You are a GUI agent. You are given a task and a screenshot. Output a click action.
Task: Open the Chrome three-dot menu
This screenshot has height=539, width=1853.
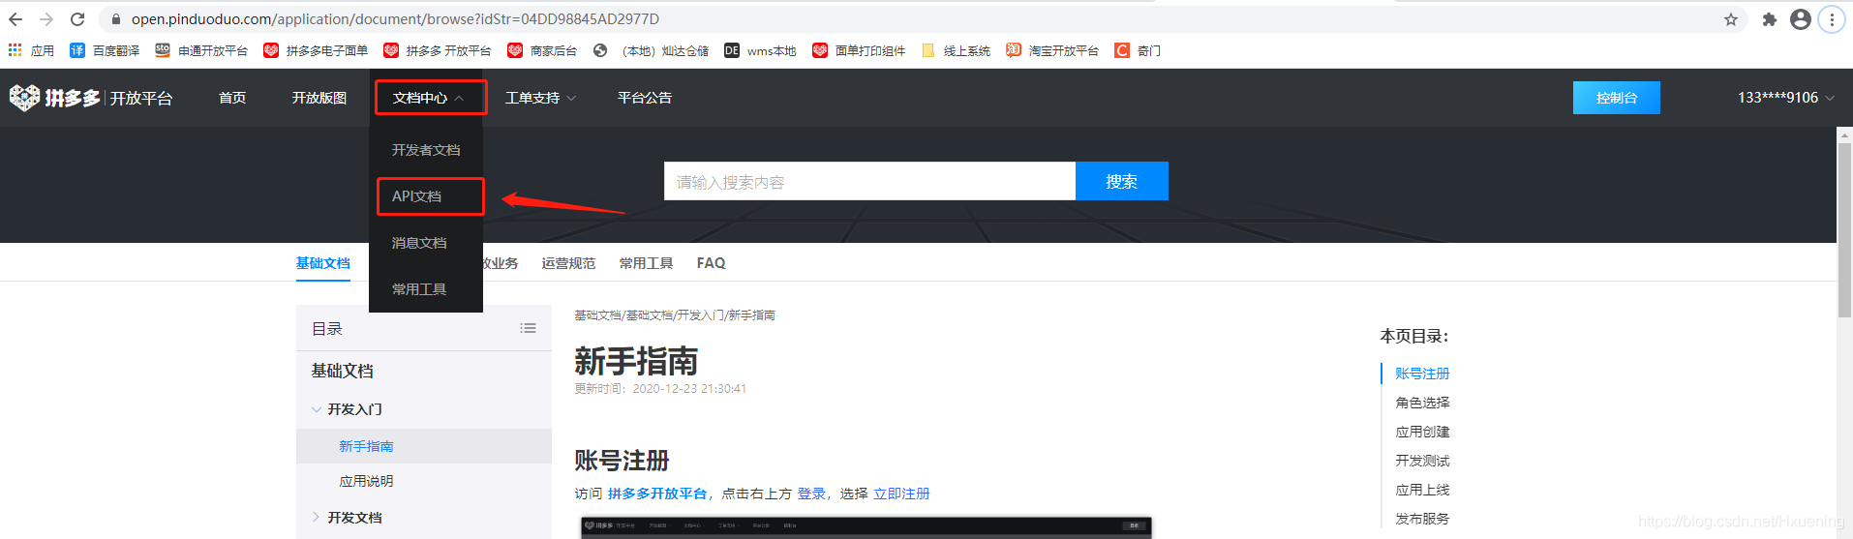point(1832,19)
